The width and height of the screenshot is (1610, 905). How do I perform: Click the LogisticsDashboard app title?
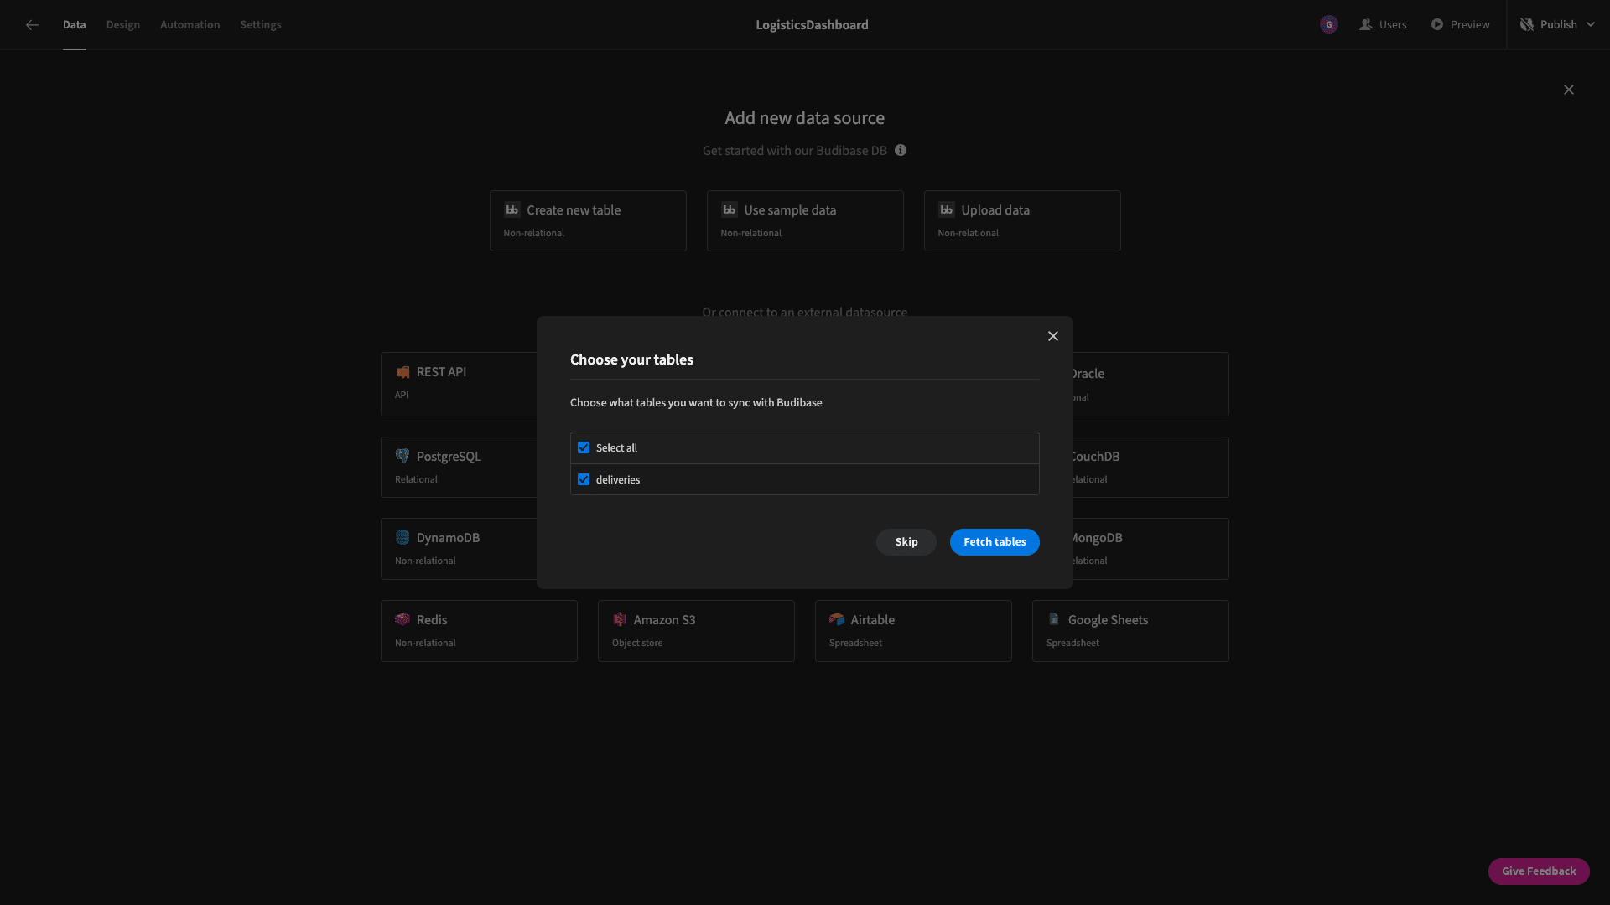(812, 25)
